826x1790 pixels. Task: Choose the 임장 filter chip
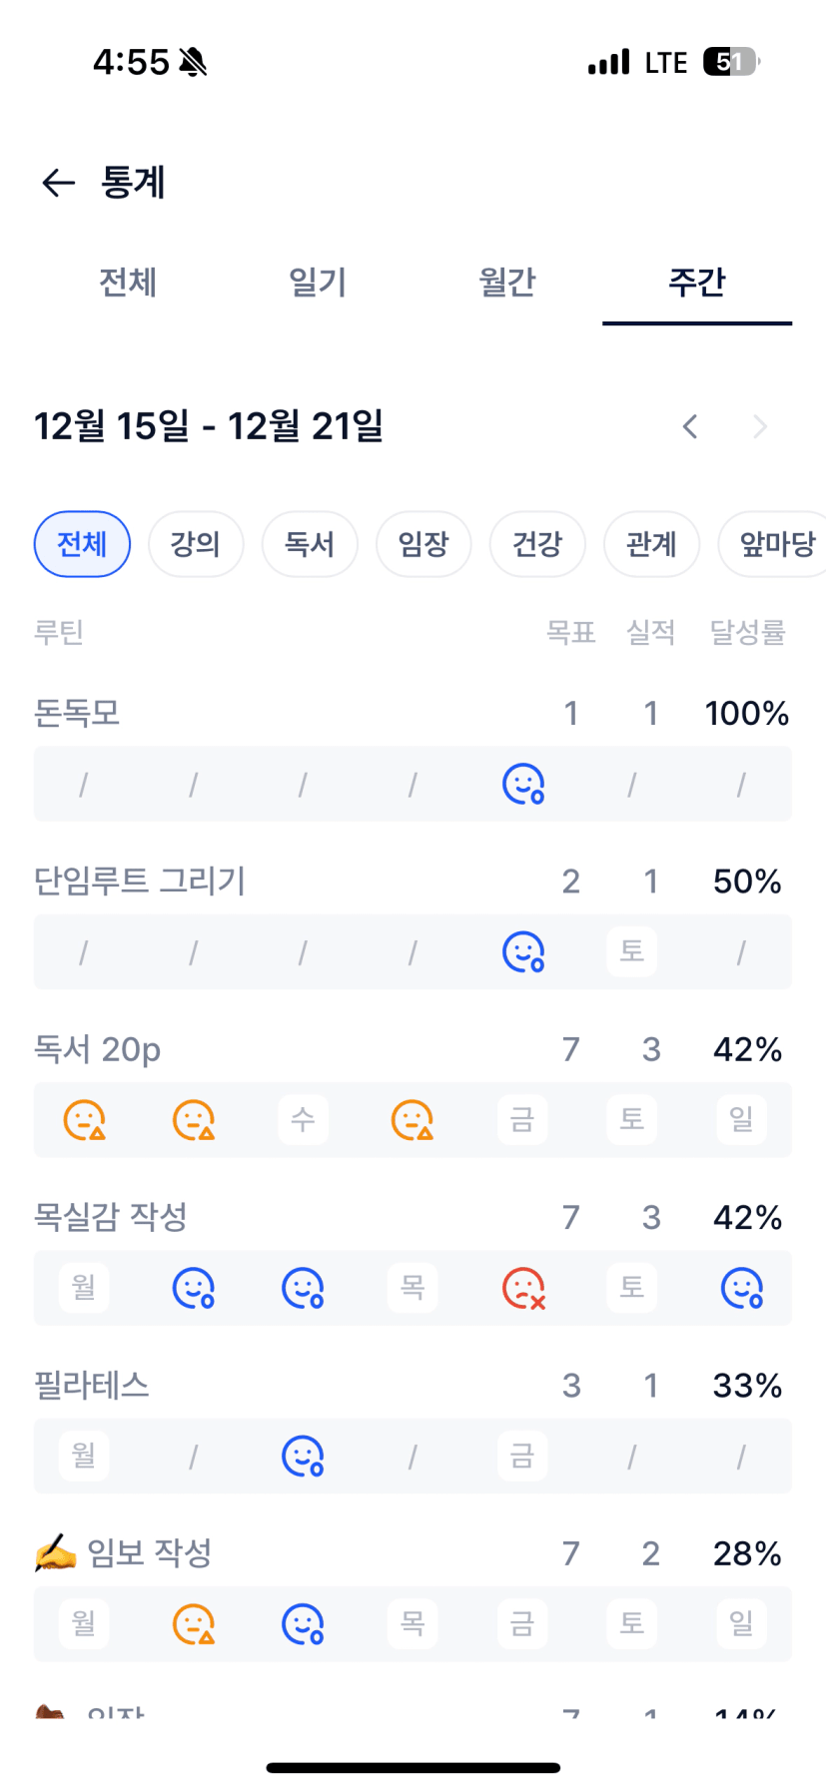[x=423, y=544]
